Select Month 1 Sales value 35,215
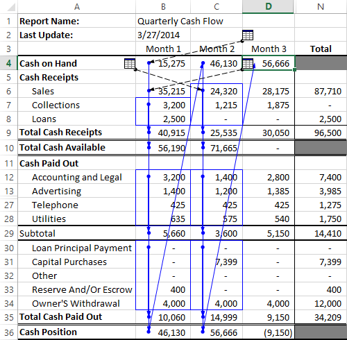Viewport: 347px width, 340px height. click(x=163, y=91)
